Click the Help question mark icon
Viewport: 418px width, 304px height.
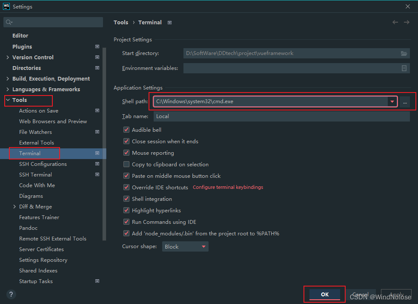pyautogui.click(x=11, y=294)
